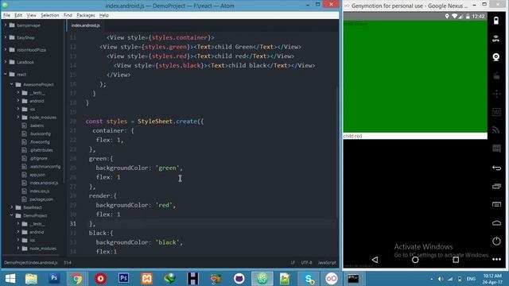Open Genymotion battery widget

tap(496, 21)
